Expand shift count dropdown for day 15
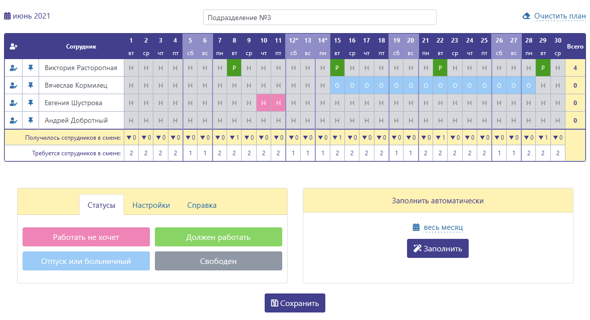 (337, 138)
